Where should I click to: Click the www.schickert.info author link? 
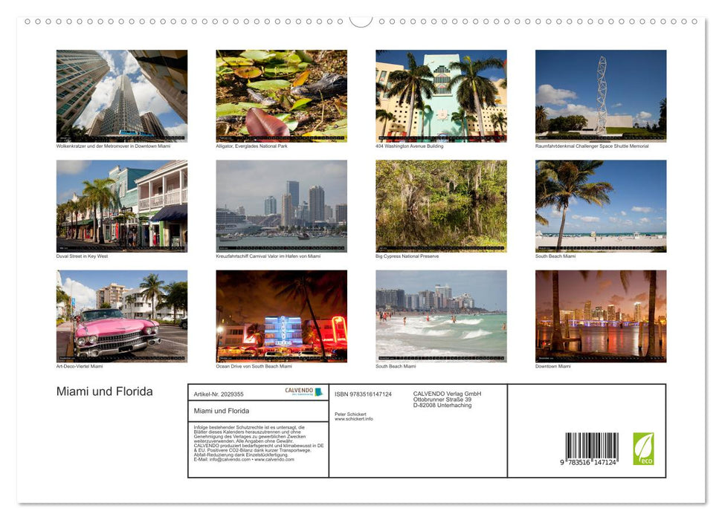point(353,418)
